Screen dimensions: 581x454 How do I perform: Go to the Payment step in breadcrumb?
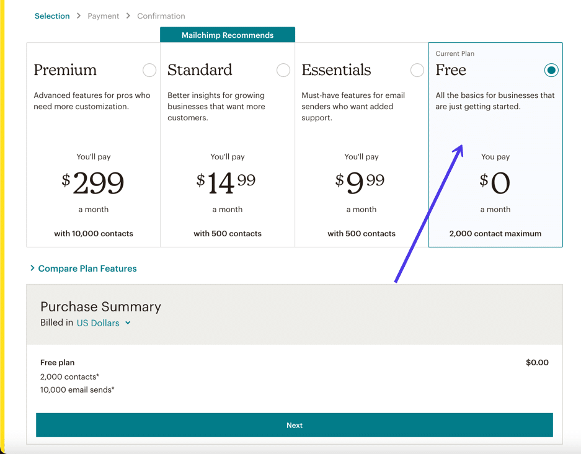pyautogui.click(x=103, y=16)
